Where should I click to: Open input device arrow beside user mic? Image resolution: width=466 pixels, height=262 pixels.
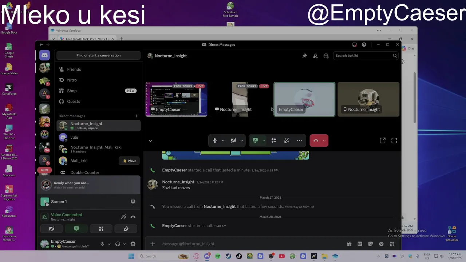(109, 244)
